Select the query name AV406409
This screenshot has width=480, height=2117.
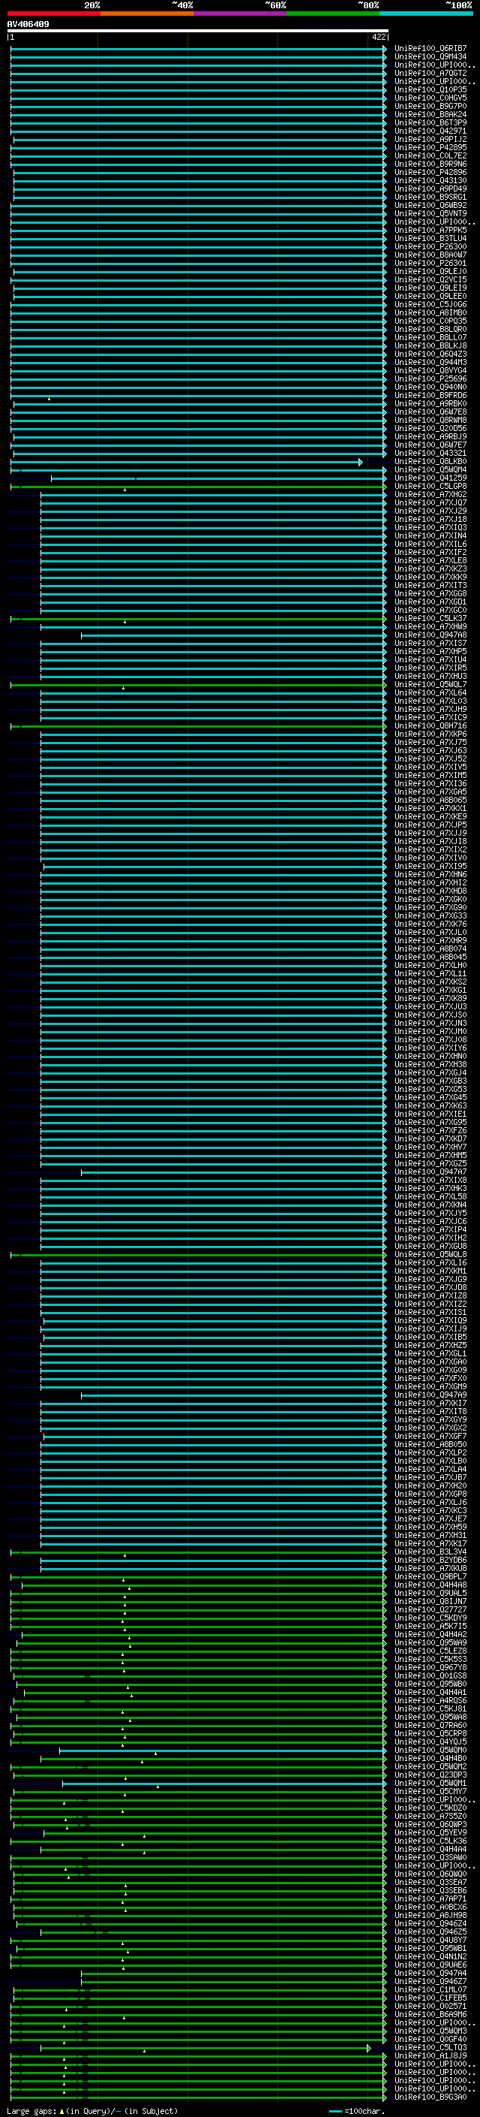pos(28,24)
